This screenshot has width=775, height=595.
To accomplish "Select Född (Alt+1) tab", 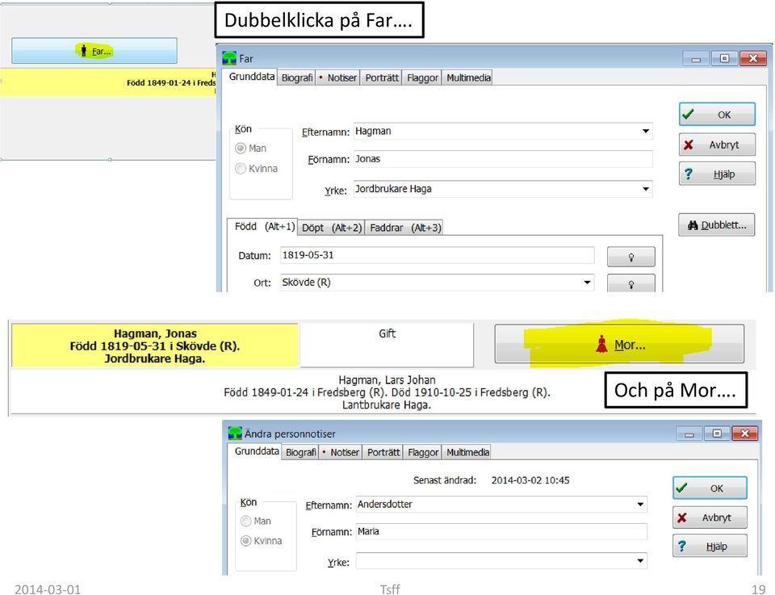I will [x=264, y=226].
